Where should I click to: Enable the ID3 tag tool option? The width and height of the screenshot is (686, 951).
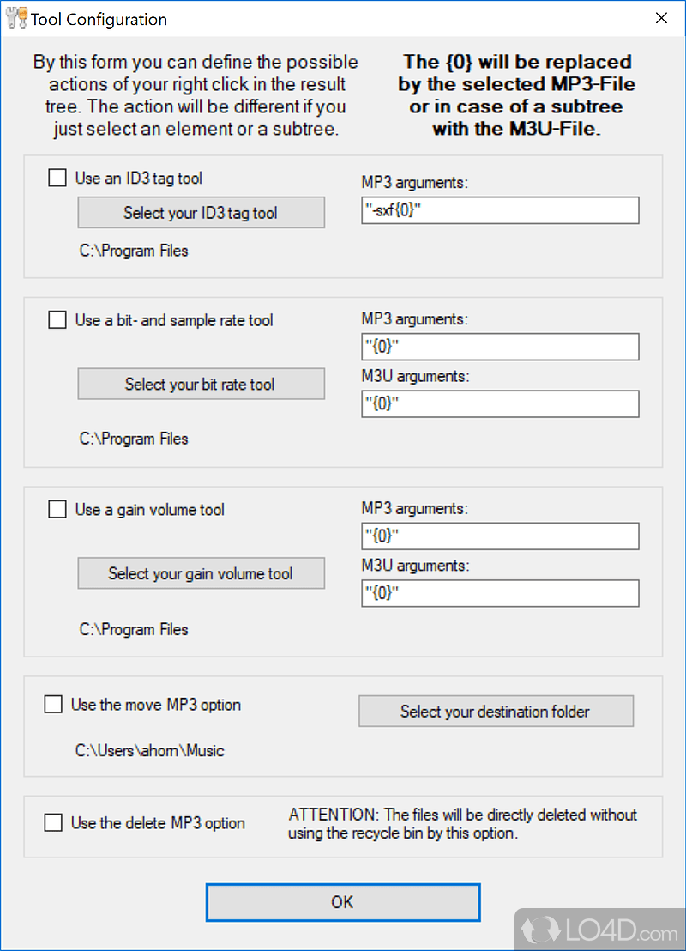[x=57, y=178]
